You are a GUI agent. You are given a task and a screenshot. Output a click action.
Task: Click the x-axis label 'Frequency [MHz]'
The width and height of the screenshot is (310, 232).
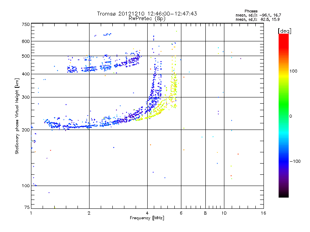(x=147, y=218)
